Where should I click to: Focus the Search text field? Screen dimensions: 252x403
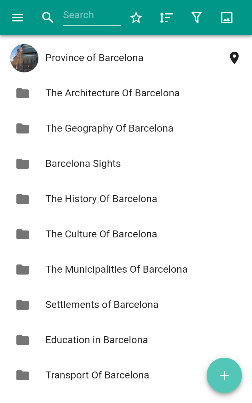92,15
